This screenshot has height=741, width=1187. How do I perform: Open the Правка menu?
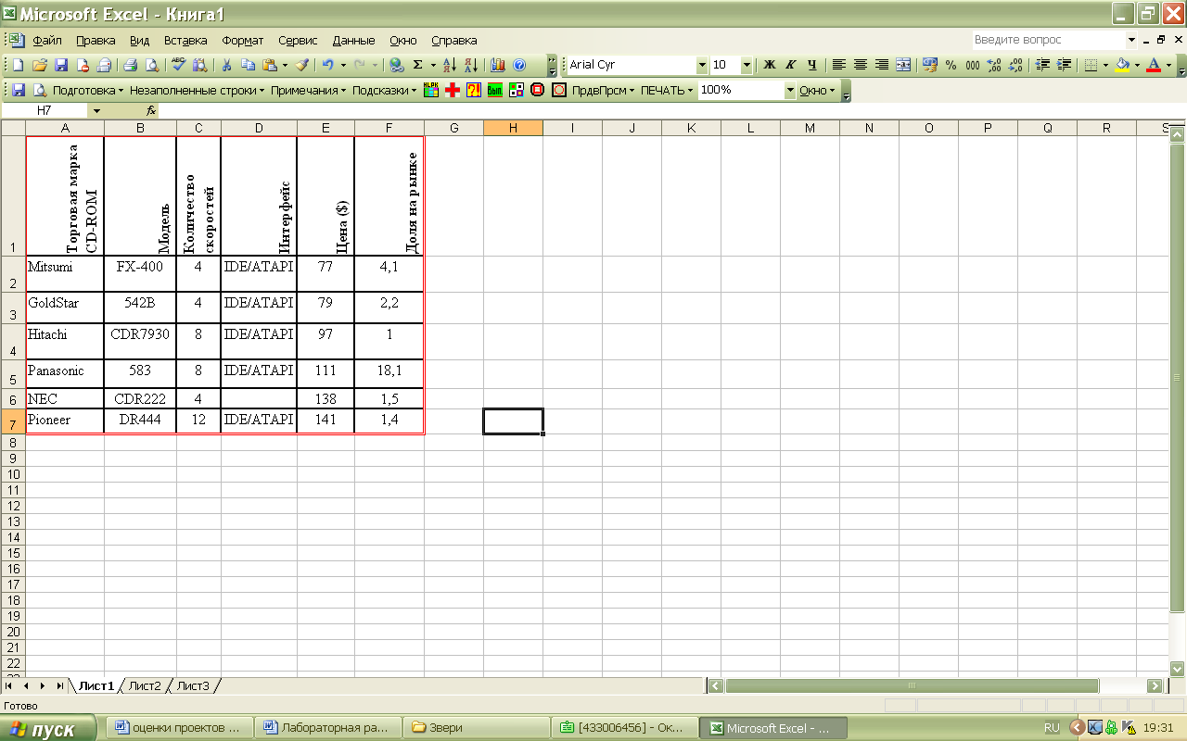point(96,40)
